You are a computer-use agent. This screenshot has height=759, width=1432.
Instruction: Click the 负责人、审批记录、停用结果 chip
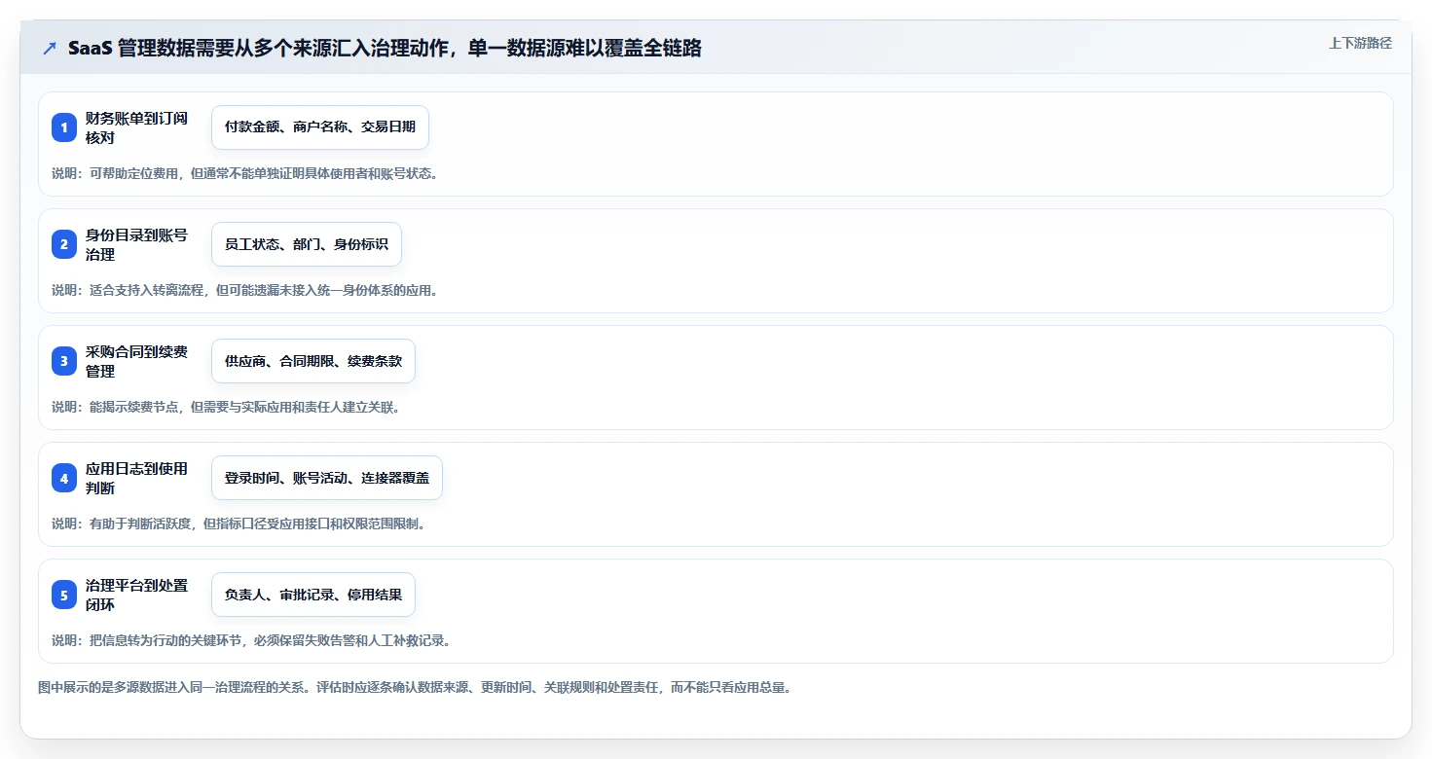pos(313,595)
